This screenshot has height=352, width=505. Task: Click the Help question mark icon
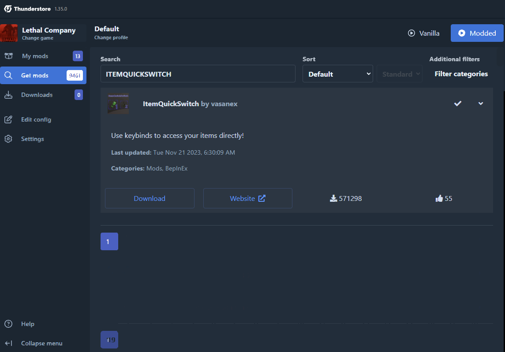pos(8,324)
